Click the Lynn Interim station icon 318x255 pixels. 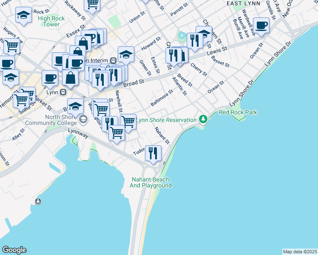[x=113, y=60]
